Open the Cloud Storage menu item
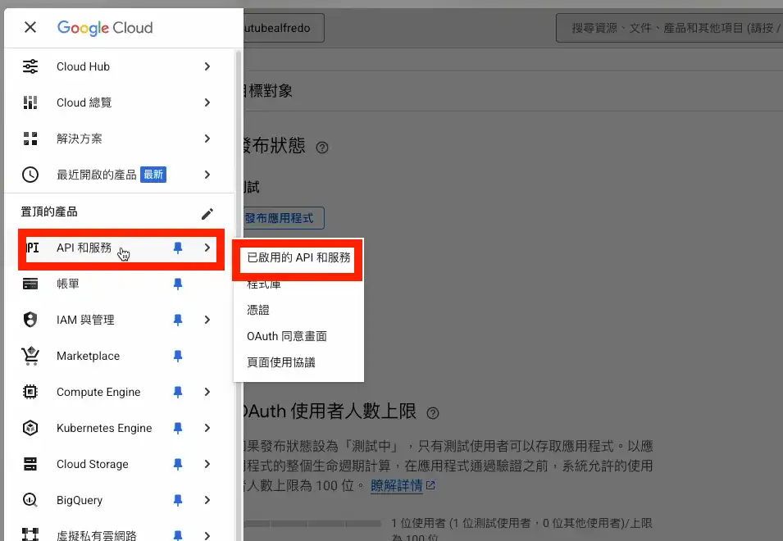This screenshot has width=783, height=541. click(x=119, y=464)
